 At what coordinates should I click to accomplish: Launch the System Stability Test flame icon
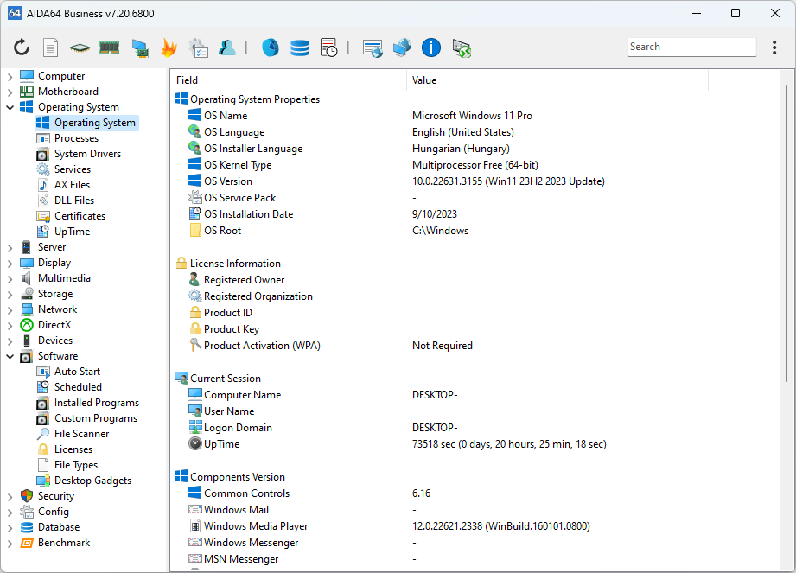coord(169,48)
